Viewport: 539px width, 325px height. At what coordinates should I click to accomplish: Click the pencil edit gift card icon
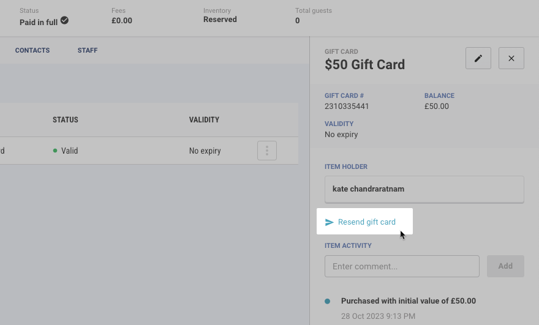[478, 58]
